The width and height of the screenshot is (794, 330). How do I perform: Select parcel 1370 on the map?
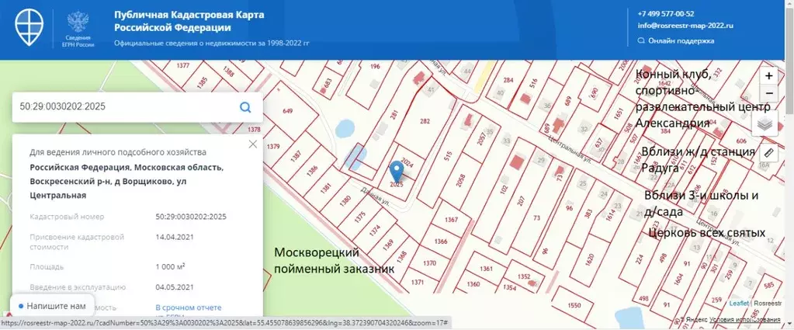(x=429, y=263)
